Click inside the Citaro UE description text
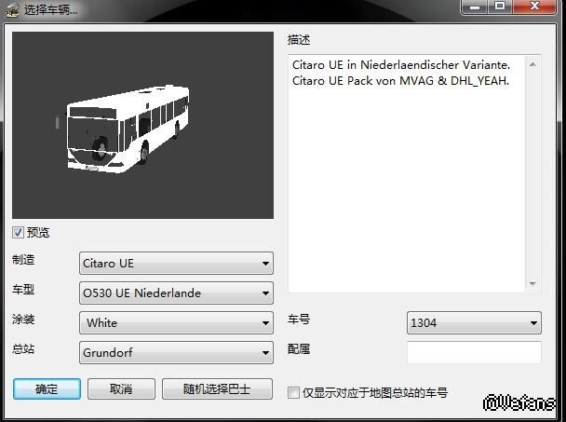Viewport: 566px width, 422px height. point(400,73)
